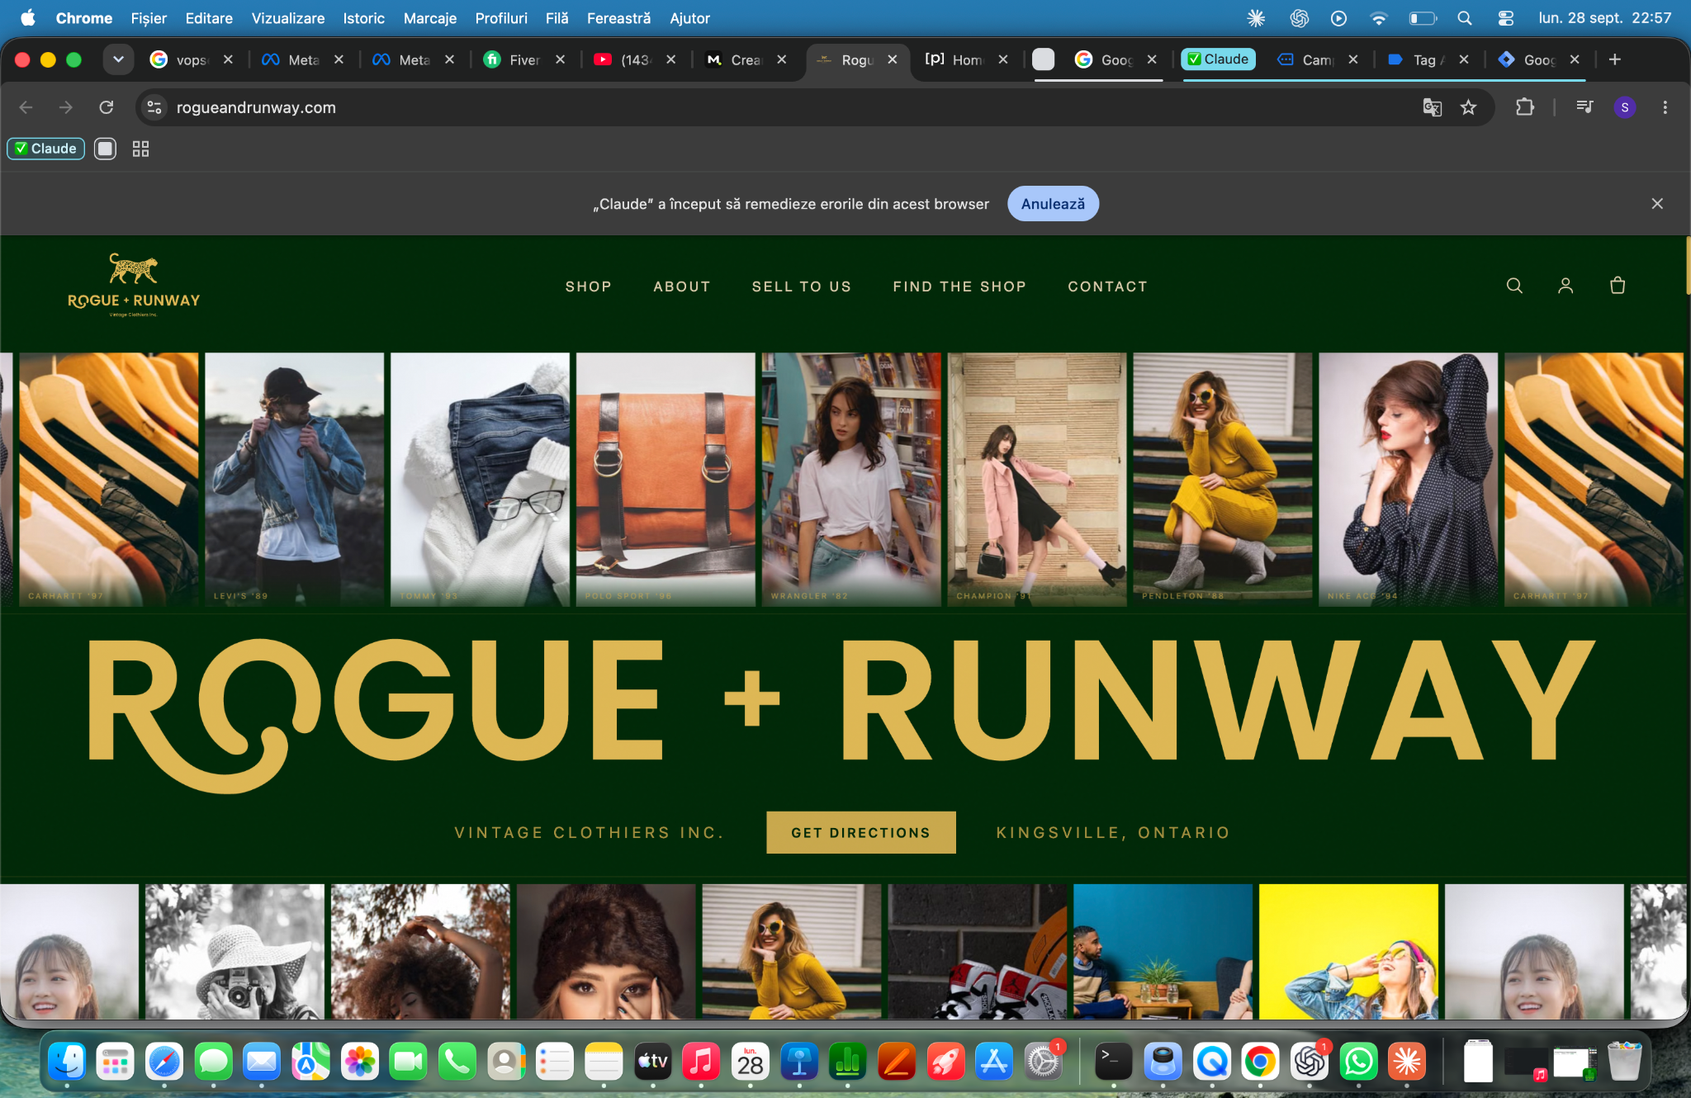Open Terminal from the dock

pos(1113,1062)
